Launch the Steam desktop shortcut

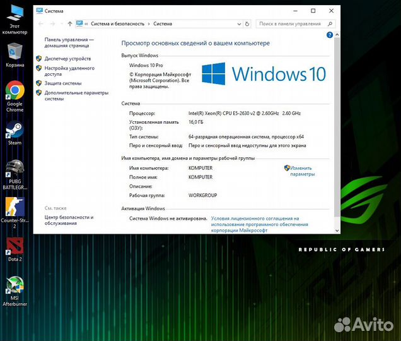(15, 134)
